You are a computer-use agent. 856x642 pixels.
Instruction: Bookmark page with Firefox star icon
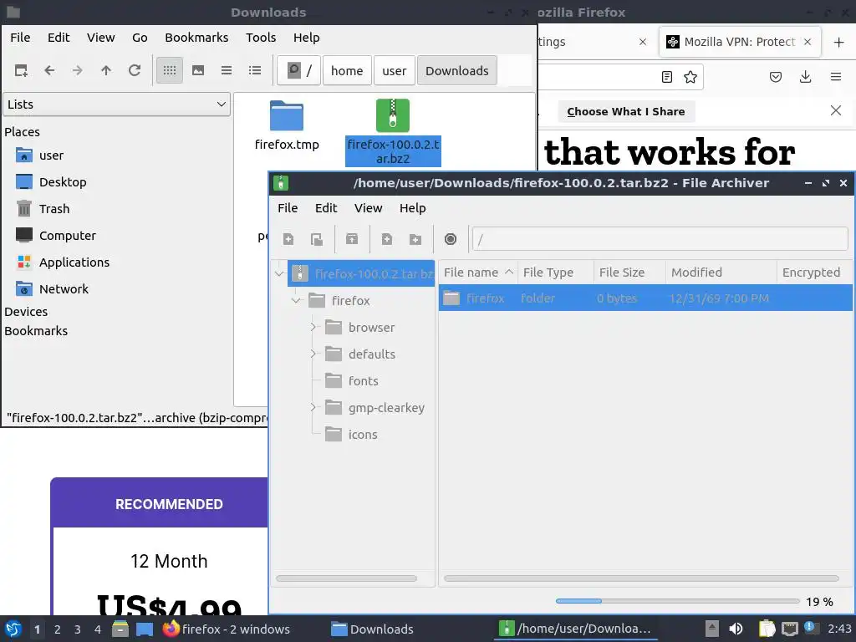pyautogui.click(x=690, y=77)
